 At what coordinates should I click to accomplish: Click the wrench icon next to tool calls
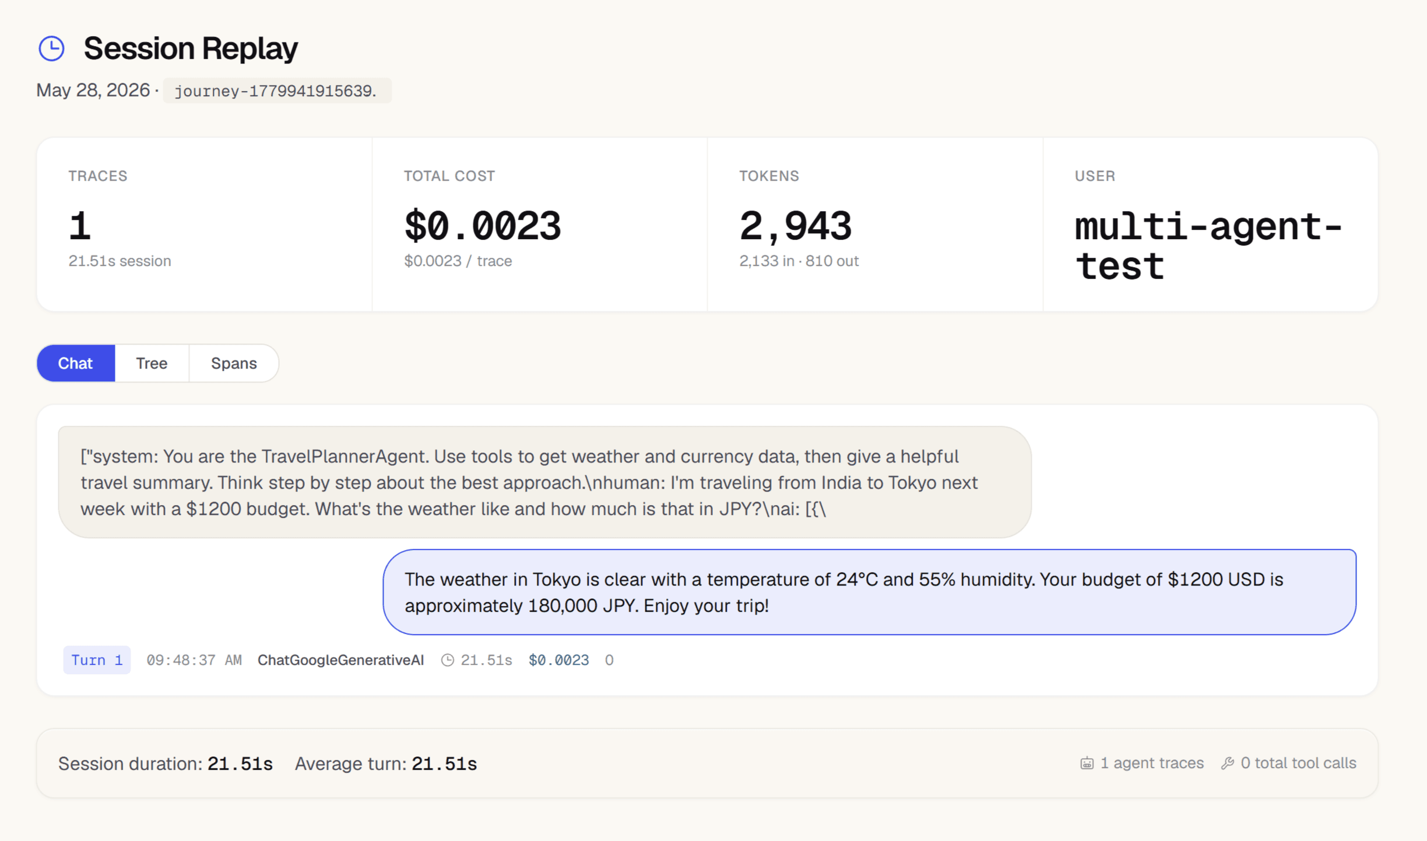(x=1228, y=763)
